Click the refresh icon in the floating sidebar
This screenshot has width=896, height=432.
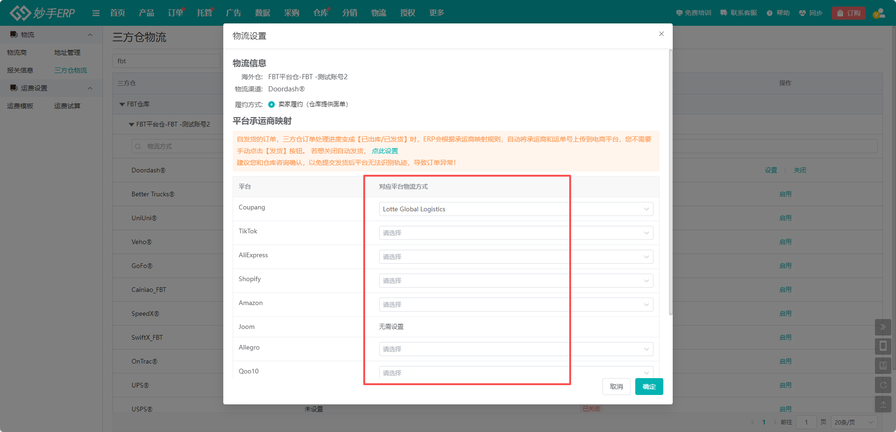tap(882, 385)
